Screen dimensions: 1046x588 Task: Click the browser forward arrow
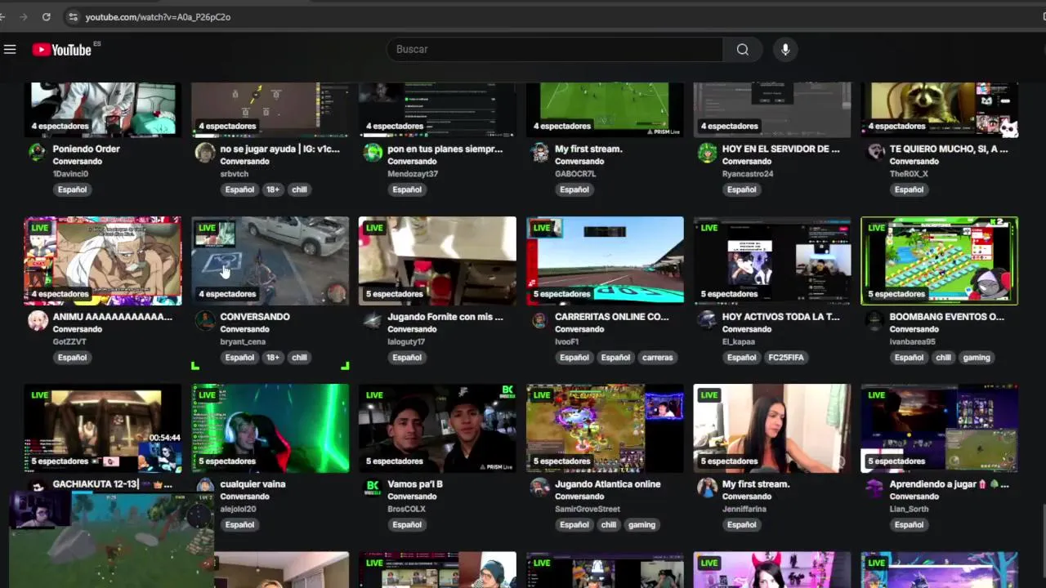(23, 16)
